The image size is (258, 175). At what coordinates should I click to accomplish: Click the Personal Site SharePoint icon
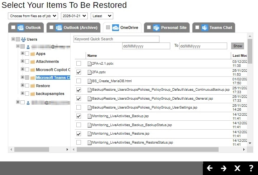pos(156,27)
